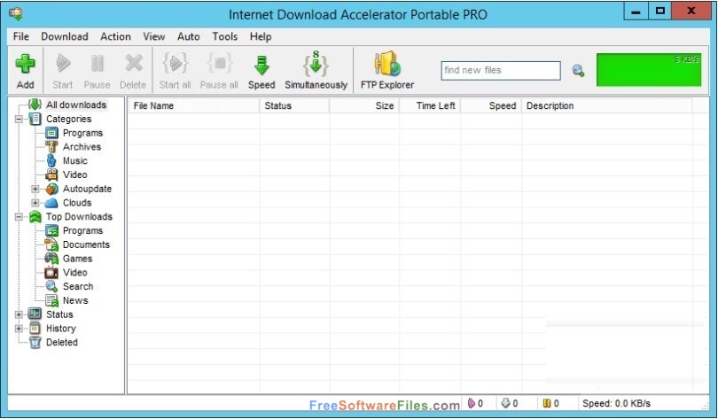Screen dimensions: 718x419
Task: Collapse the Categories tree node
Action: tap(19, 120)
